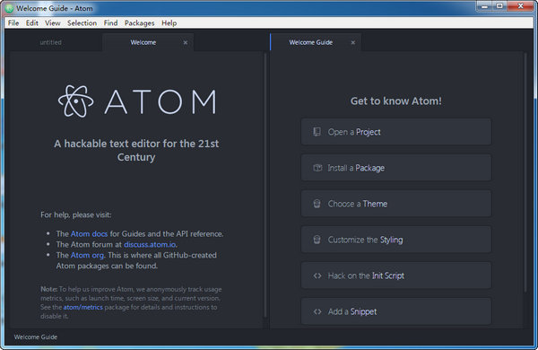Click the Atom logo on Welcome page
The image size is (538, 350).
137,101
